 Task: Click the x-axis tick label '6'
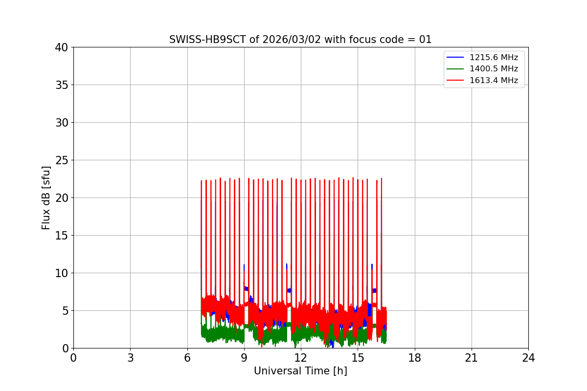point(187,358)
